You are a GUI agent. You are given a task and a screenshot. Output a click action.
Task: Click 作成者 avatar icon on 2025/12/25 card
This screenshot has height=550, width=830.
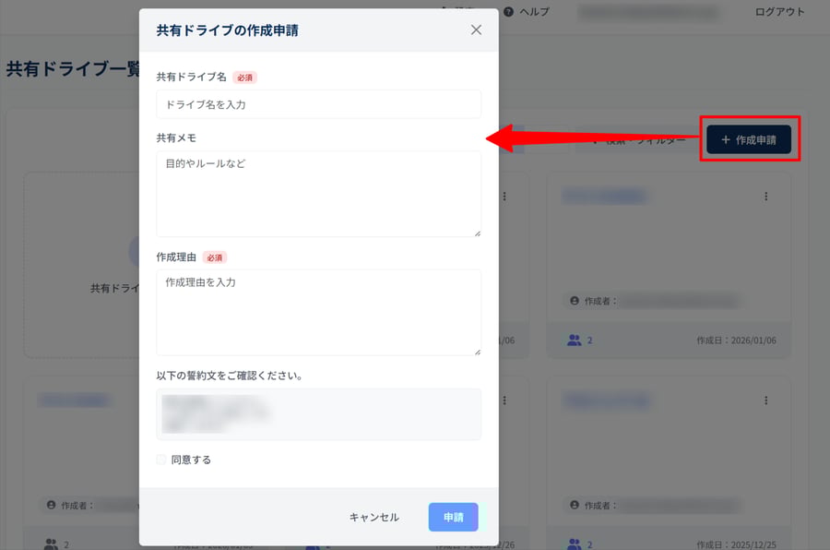[575, 506]
